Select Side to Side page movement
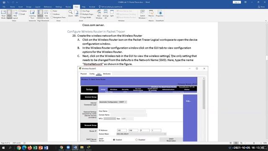The width and height of the screenshot is (268, 151). pyautogui.click(x=46, y=14)
